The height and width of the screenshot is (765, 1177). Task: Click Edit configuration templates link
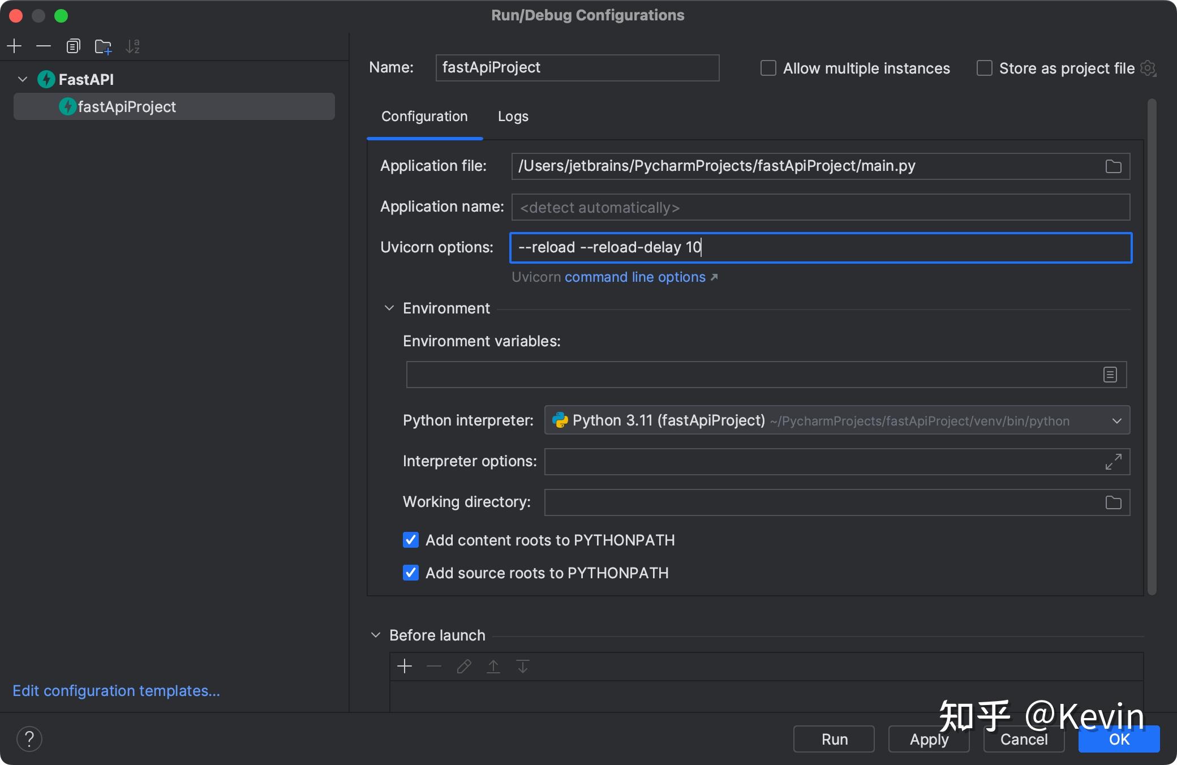point(115,691)
